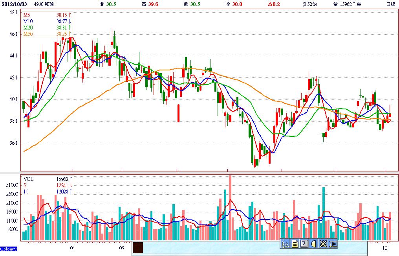Click the 04 month marker on timeline
The image size is (399, 256).
(x=72, y=248)
